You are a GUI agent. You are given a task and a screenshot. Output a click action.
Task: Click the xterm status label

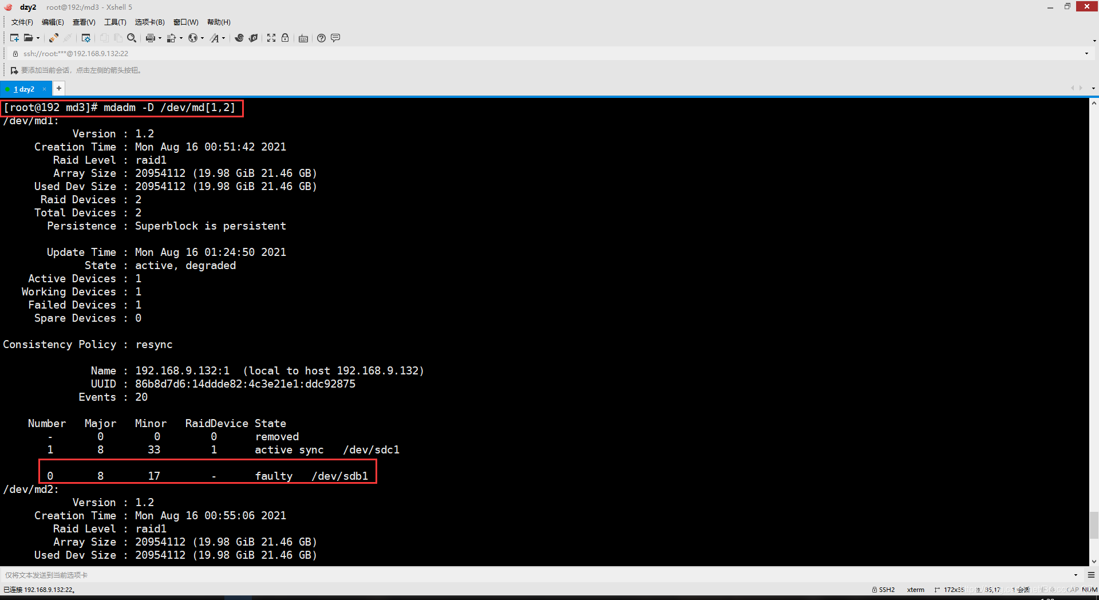pyautogui.click(x=916, y=590)
